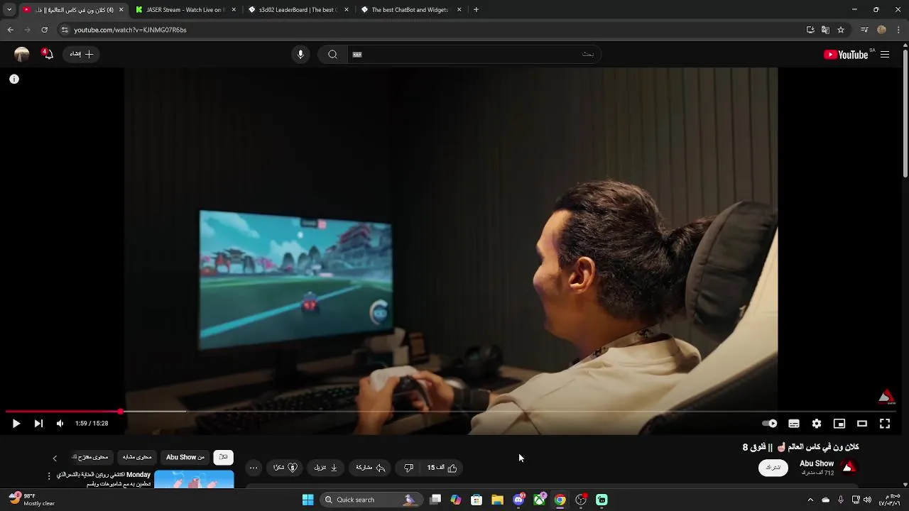Open the Share button
Viewport: 909px width, 511px height.
[x=370, y=468]
